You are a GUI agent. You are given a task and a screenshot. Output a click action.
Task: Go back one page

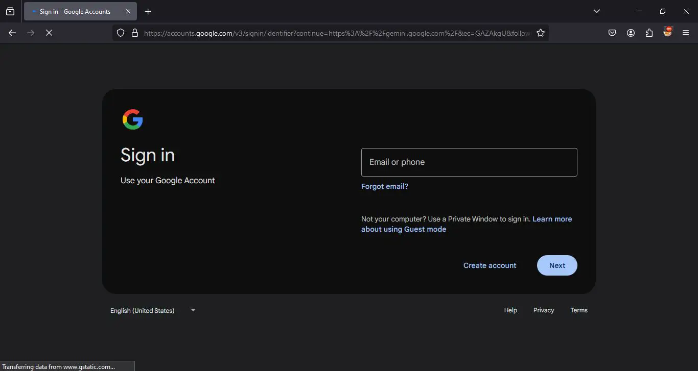coord(12,33)
